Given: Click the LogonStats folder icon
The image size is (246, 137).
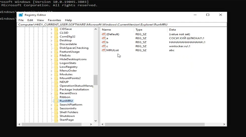Looking at the screenshot, I should (56, 63).
